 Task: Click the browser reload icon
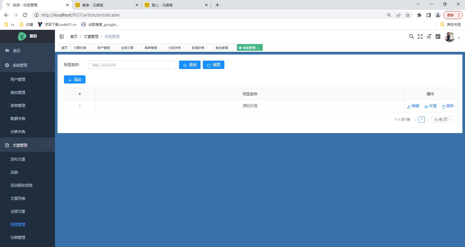(x=25, y=15)
